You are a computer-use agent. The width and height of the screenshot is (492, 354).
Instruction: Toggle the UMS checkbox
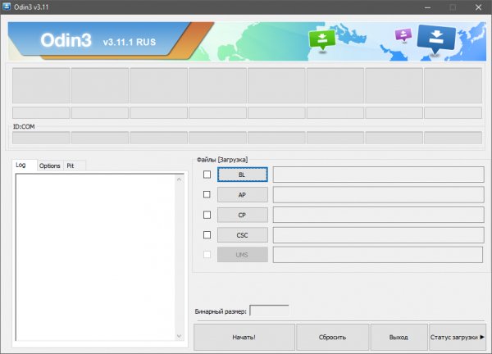(x=207, y=254)
